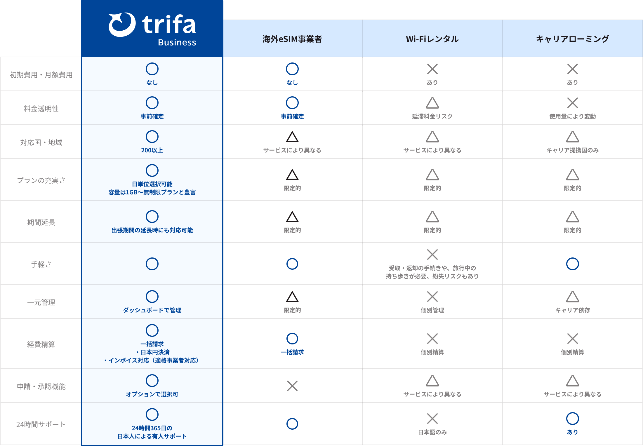Click the 料金透明性 row label
The width and height of the screenshot is (643, 446).
(x=41, y=109)
